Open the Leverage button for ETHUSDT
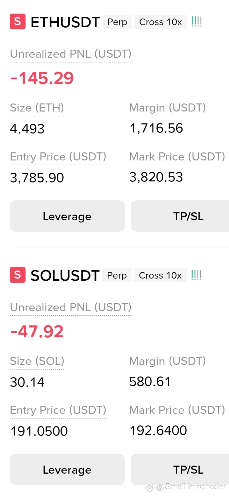 click(x=67, y=216)
